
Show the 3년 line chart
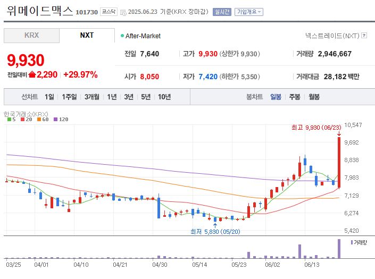129,97
